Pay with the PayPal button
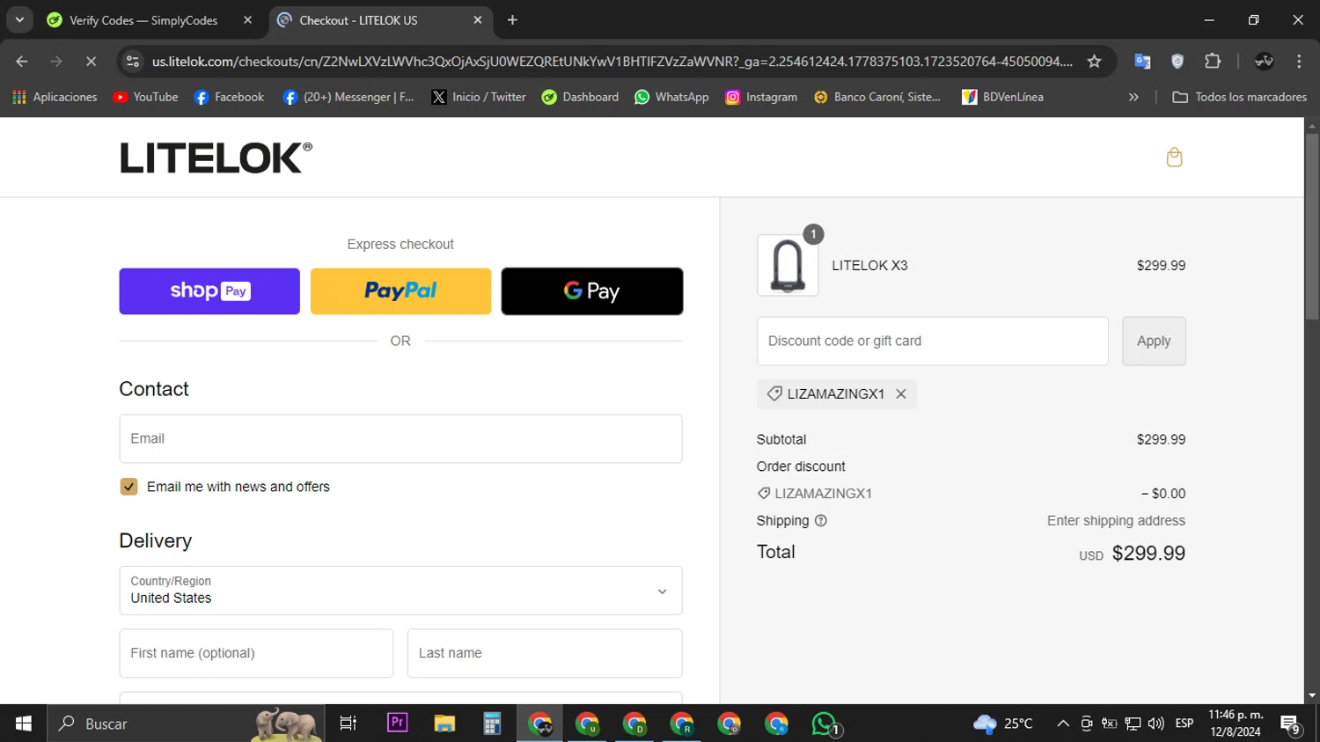The width and height of the screenshot is (1320, 742). [400, 291]
